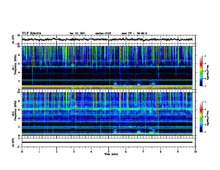
Task: Click the time axis tick label "9"
Action: (x=178, y=151)
